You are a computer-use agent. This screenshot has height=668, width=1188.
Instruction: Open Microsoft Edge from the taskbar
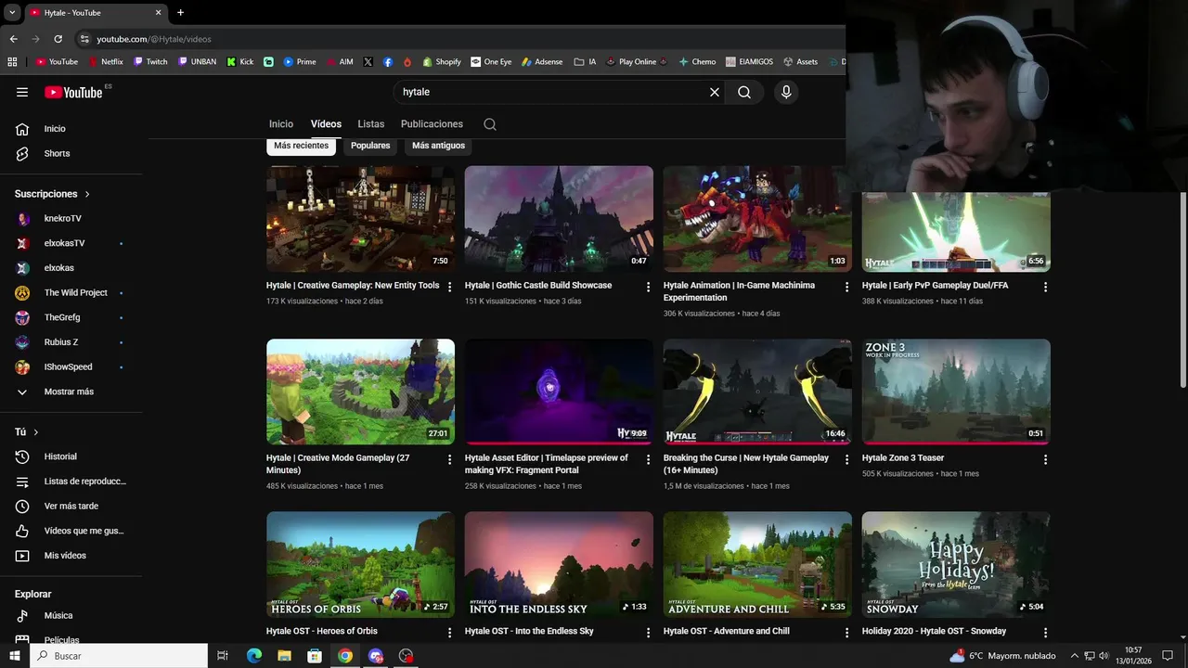(254, 656)
